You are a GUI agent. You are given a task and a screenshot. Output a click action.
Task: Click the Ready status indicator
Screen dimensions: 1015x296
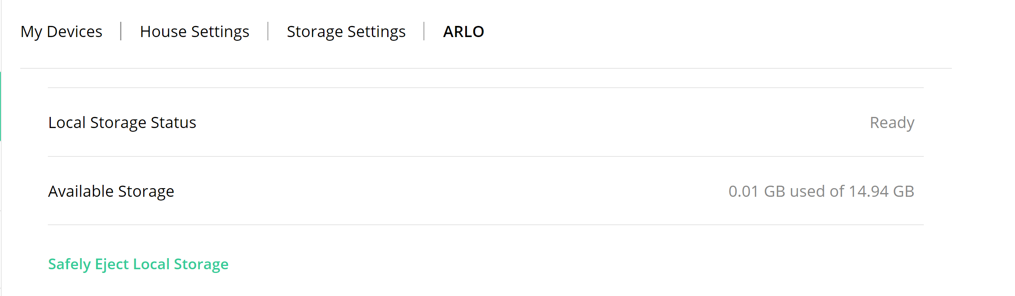click(x=892, y=122)
